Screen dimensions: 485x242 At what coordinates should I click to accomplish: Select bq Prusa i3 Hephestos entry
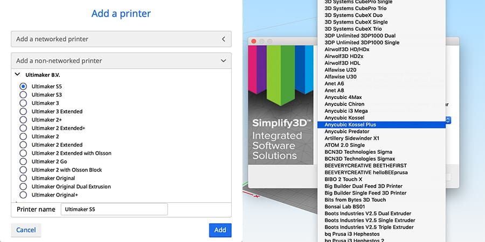point(382,234)
